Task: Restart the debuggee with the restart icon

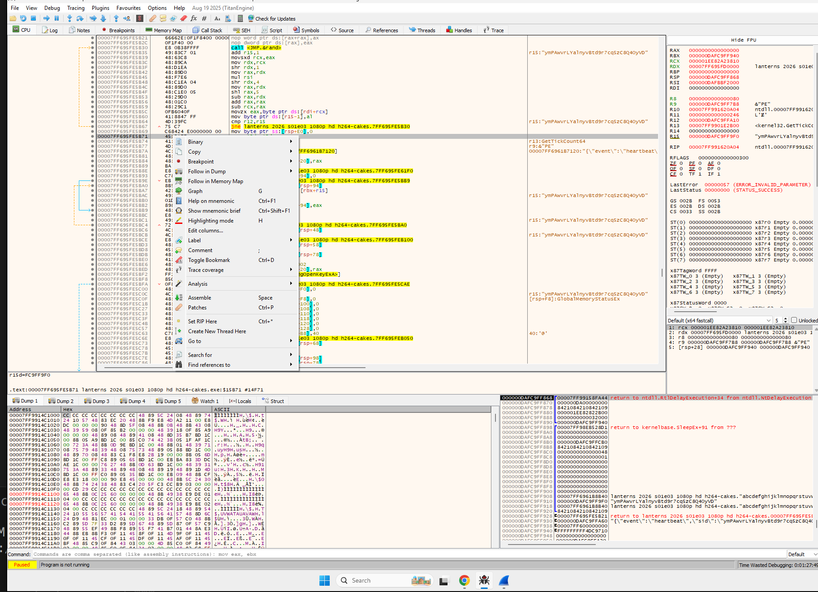Action: 23,18
